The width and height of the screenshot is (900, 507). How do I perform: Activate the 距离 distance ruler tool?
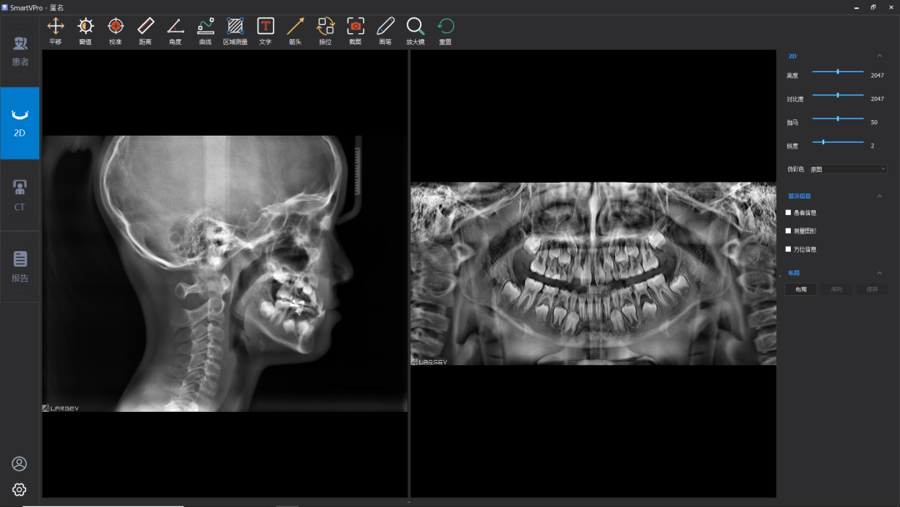[145, 31]
